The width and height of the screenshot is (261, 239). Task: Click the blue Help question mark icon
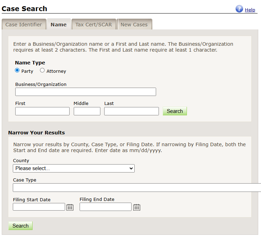click(239, 9)
